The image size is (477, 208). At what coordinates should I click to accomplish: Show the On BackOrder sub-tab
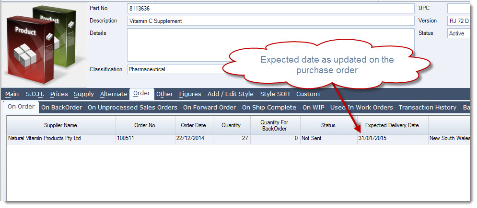click(62, 107)
